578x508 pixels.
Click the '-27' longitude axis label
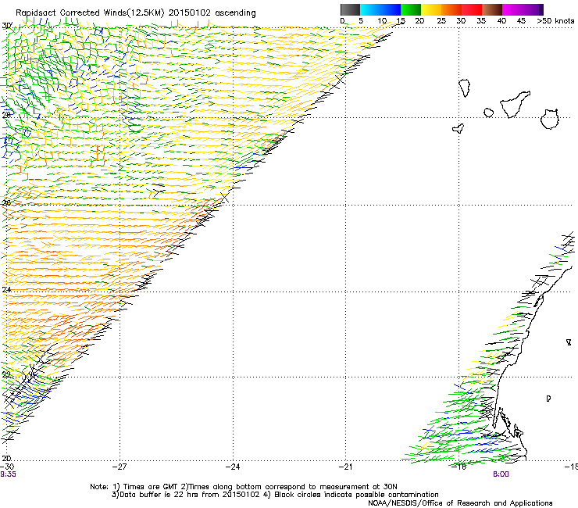click(x=120, y=467)
